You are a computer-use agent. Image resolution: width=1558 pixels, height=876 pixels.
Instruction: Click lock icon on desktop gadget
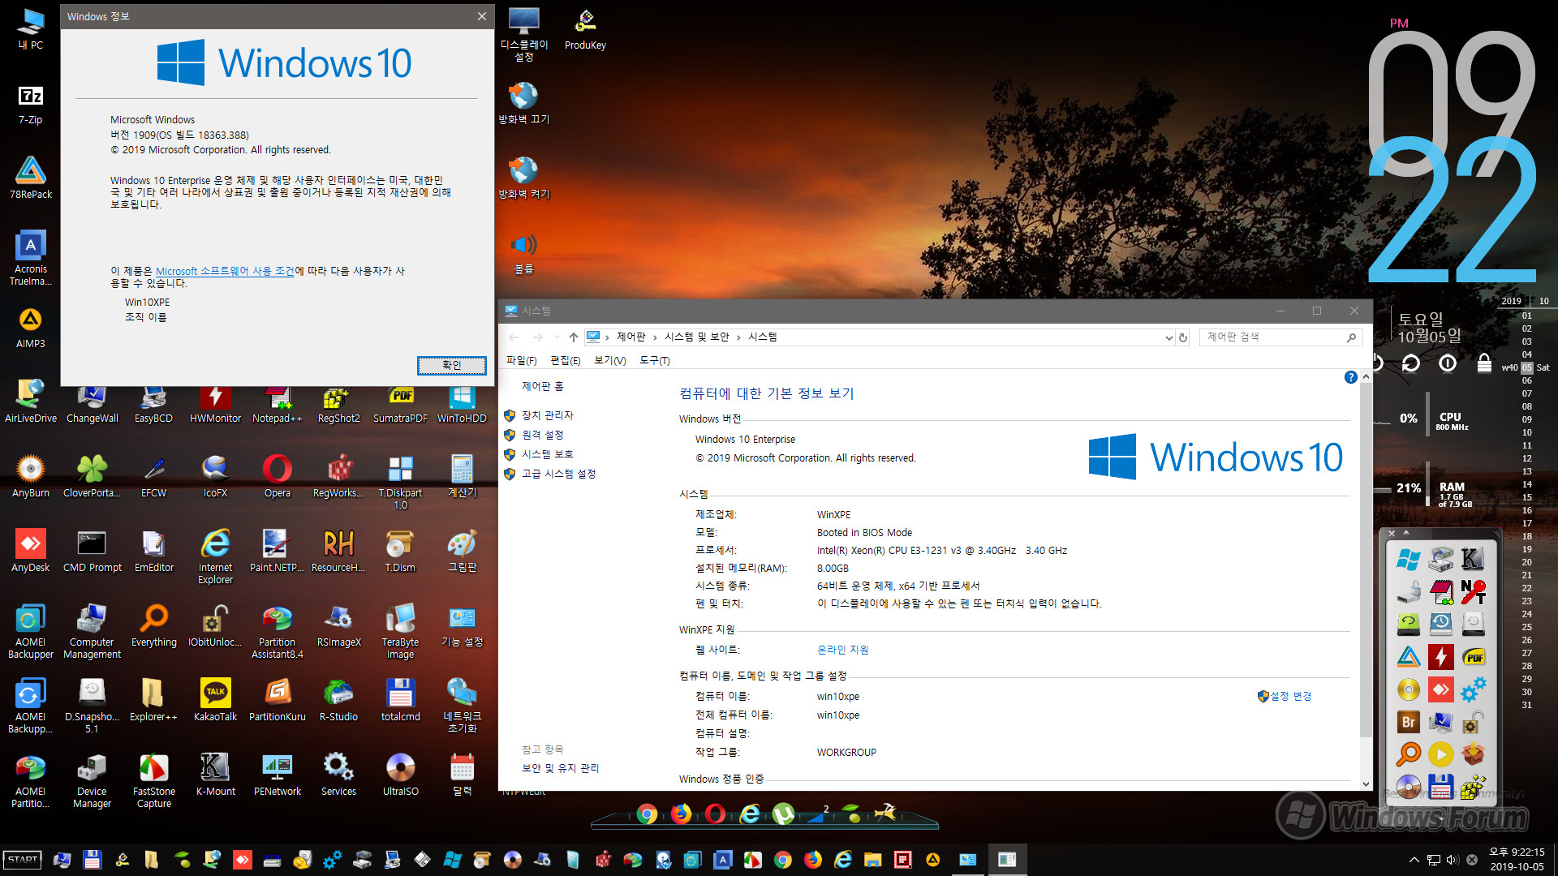coord(1484,363)
